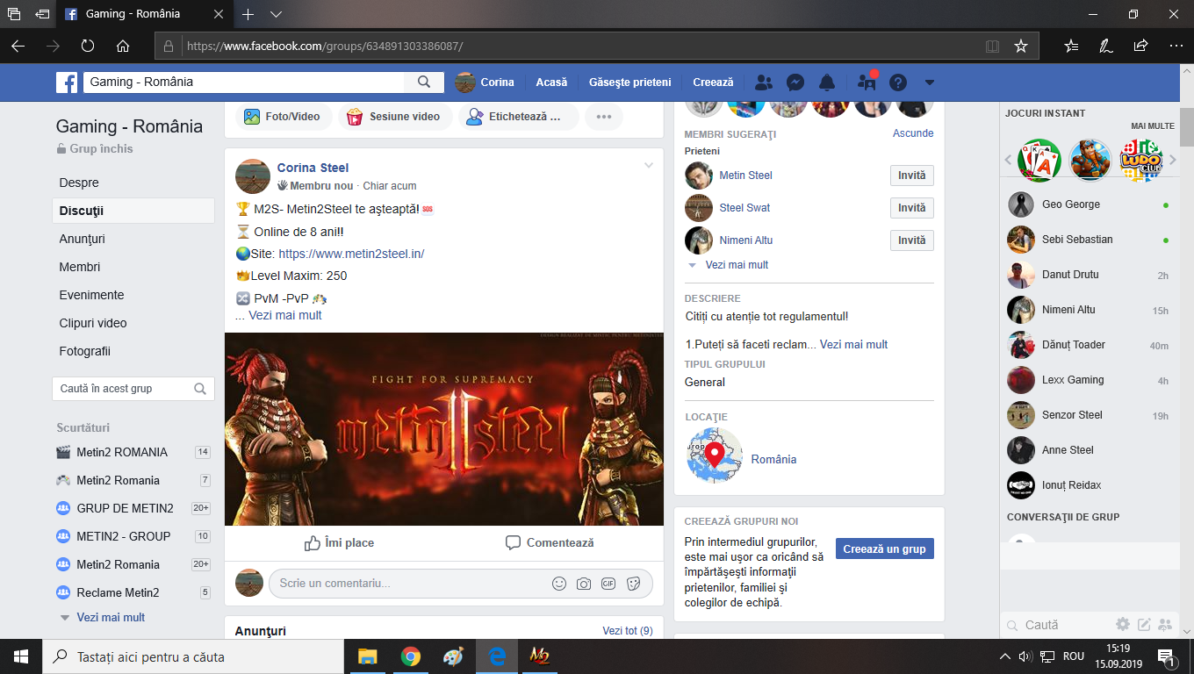Expand Vezi mai mult under Scurtături
The image size is (1194, 674).
pyautogui.click(x=111, y=618)
